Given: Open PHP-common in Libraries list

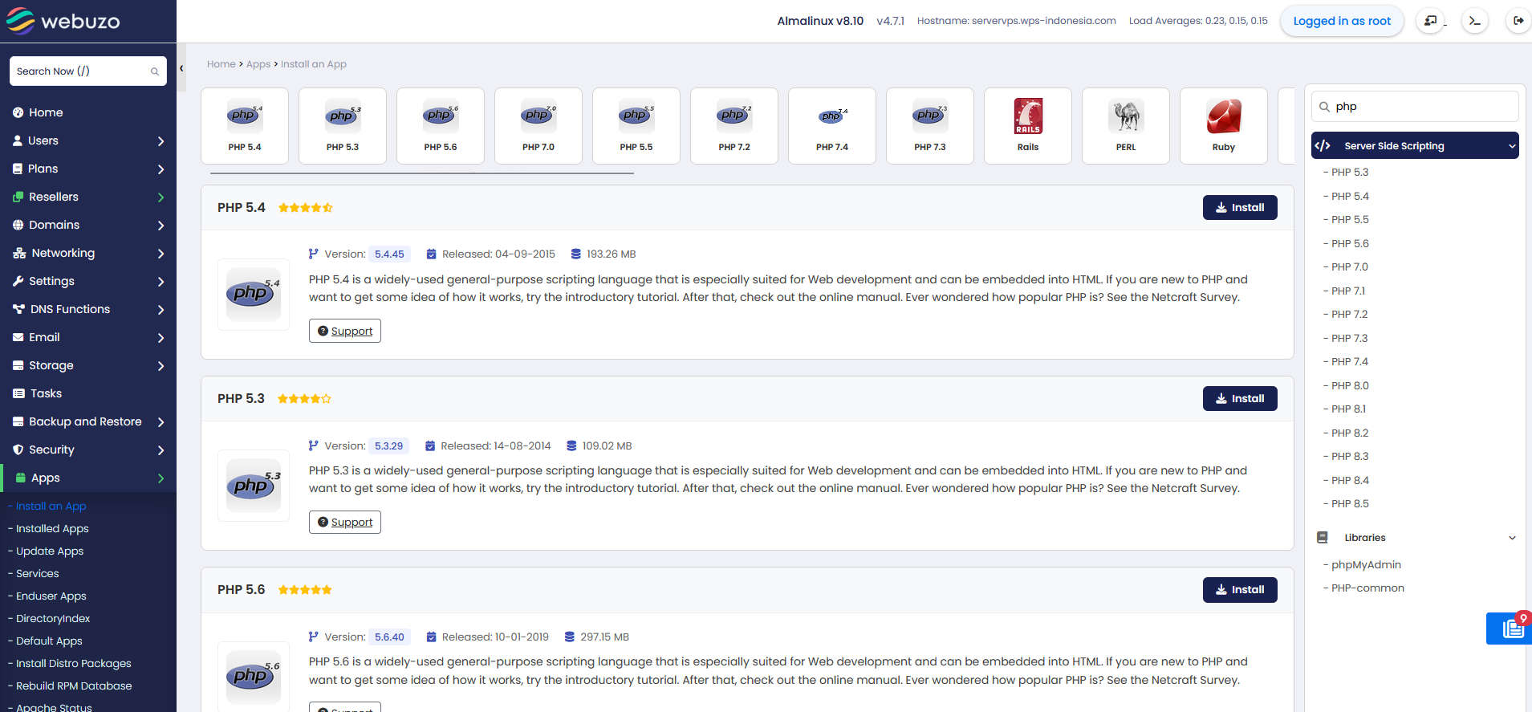Looking at the screenshot, I should tap(1367, 588).
